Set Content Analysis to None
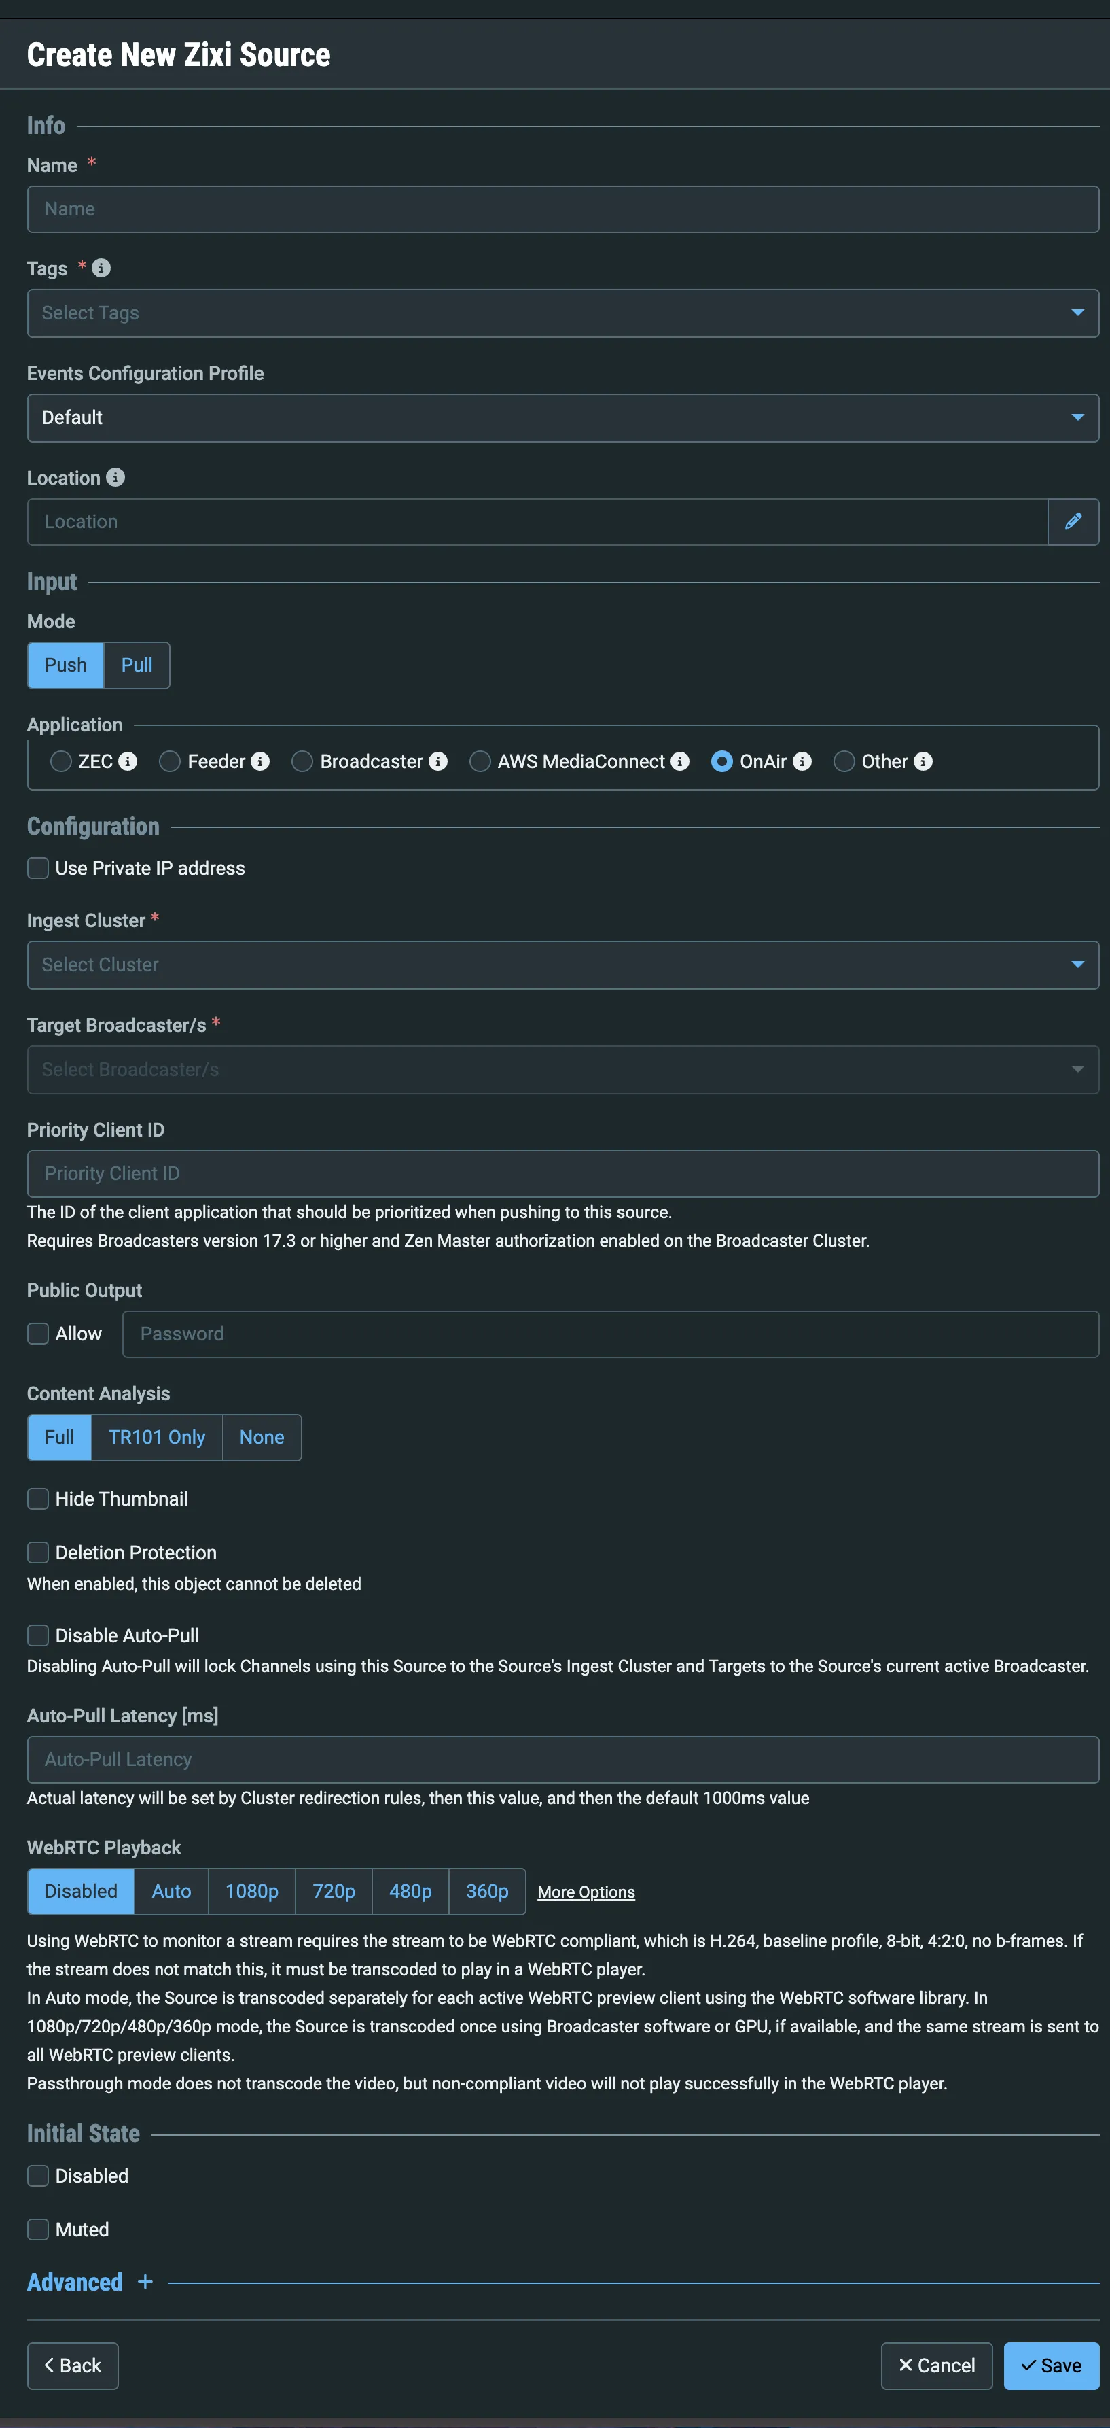The width and height of the screenshot is (1110, 2428). 262,1438
